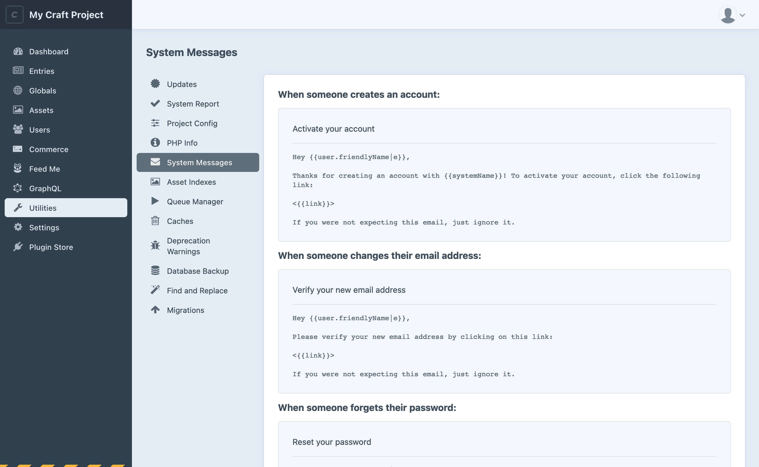Click the Verify your new email address title
This screenshot has height=467, width=759.
(x=349, y=290)
